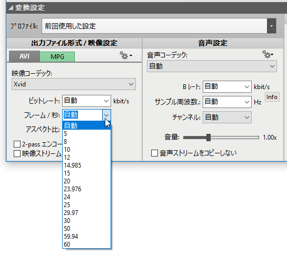Viewport: 287px width, 254px height.
Task: Open the 映像コーデック Xvid dropdown
Action: click(74, 84)
